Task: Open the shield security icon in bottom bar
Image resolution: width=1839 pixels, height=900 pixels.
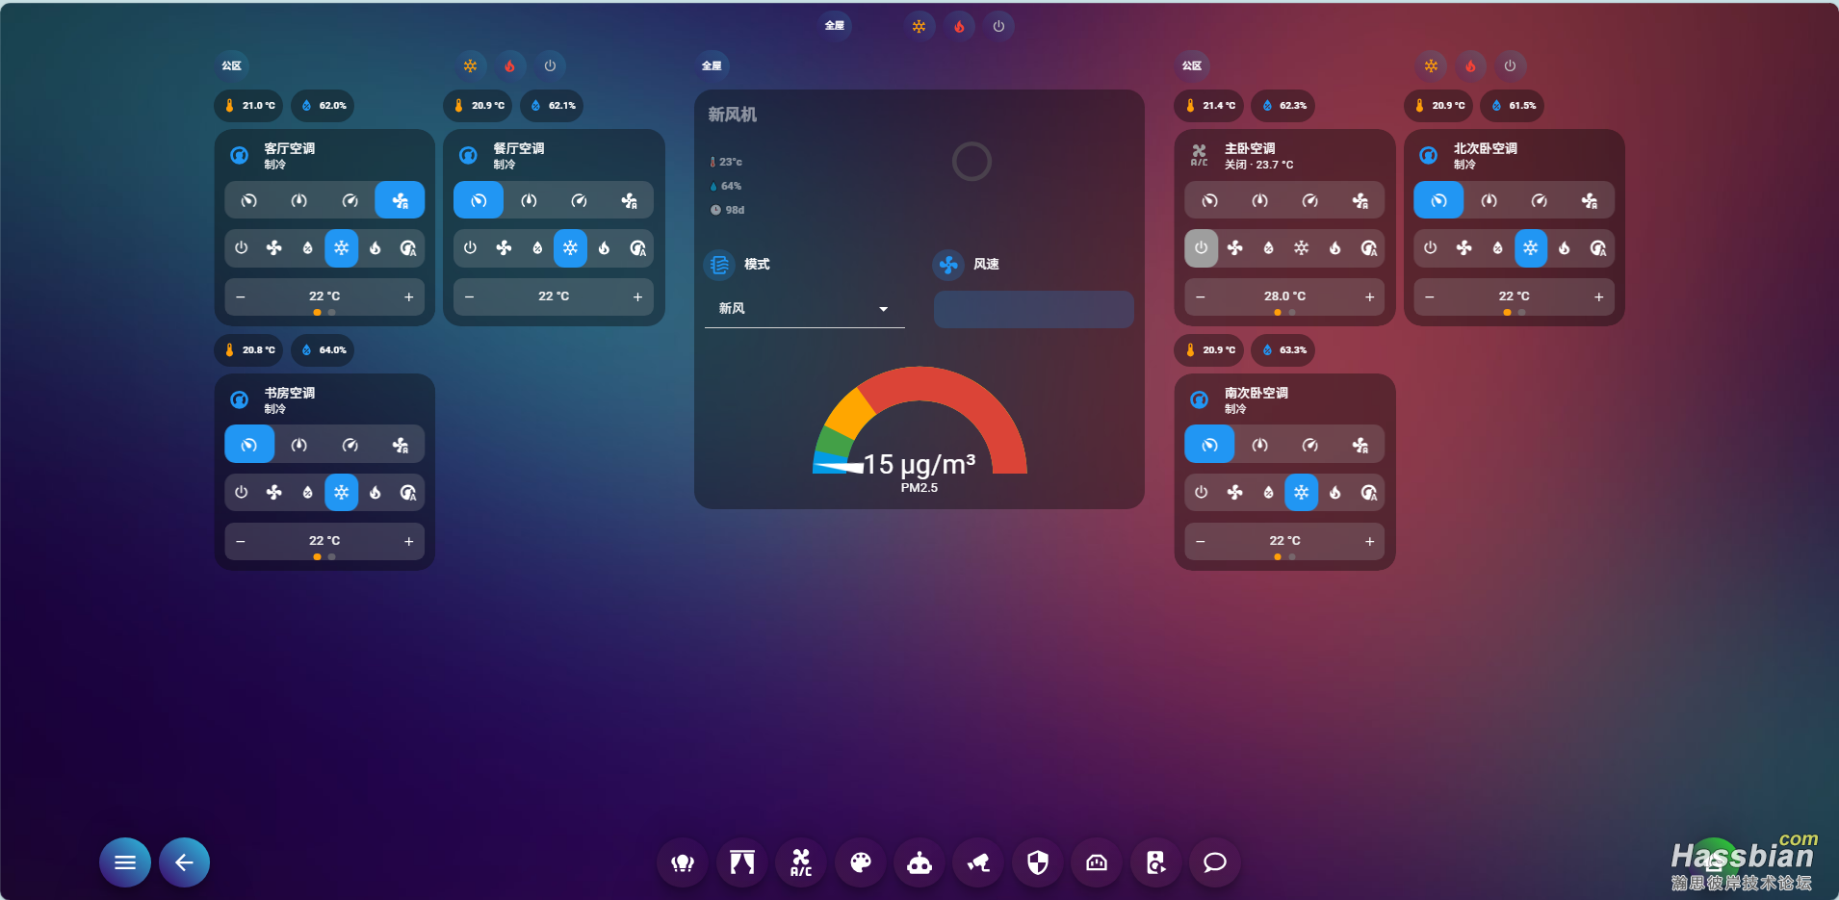Action: tap(1037, 862)
